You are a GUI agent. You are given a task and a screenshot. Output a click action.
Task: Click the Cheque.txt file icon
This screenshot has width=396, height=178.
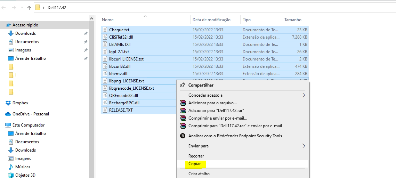pos(105,30)
